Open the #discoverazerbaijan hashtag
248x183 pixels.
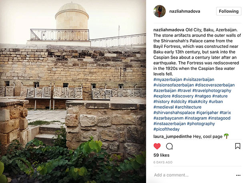[215, 85]
